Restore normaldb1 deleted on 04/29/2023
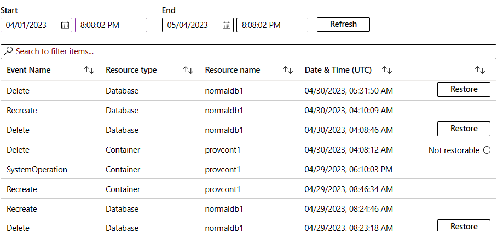 (464, 225)
